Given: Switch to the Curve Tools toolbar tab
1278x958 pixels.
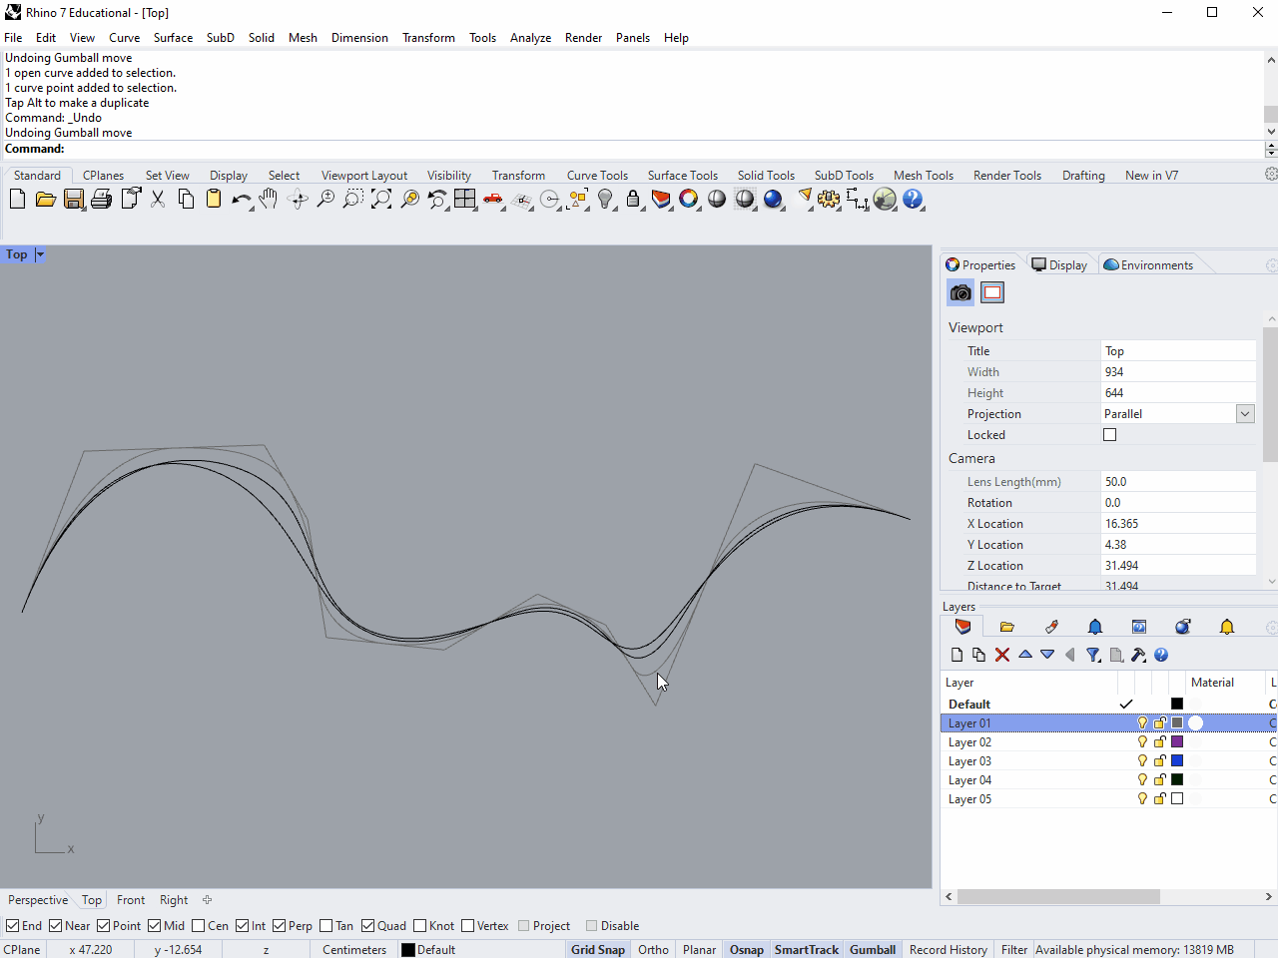Looking at the screenshot, I should pyautogui.click(x=597, y=176).
